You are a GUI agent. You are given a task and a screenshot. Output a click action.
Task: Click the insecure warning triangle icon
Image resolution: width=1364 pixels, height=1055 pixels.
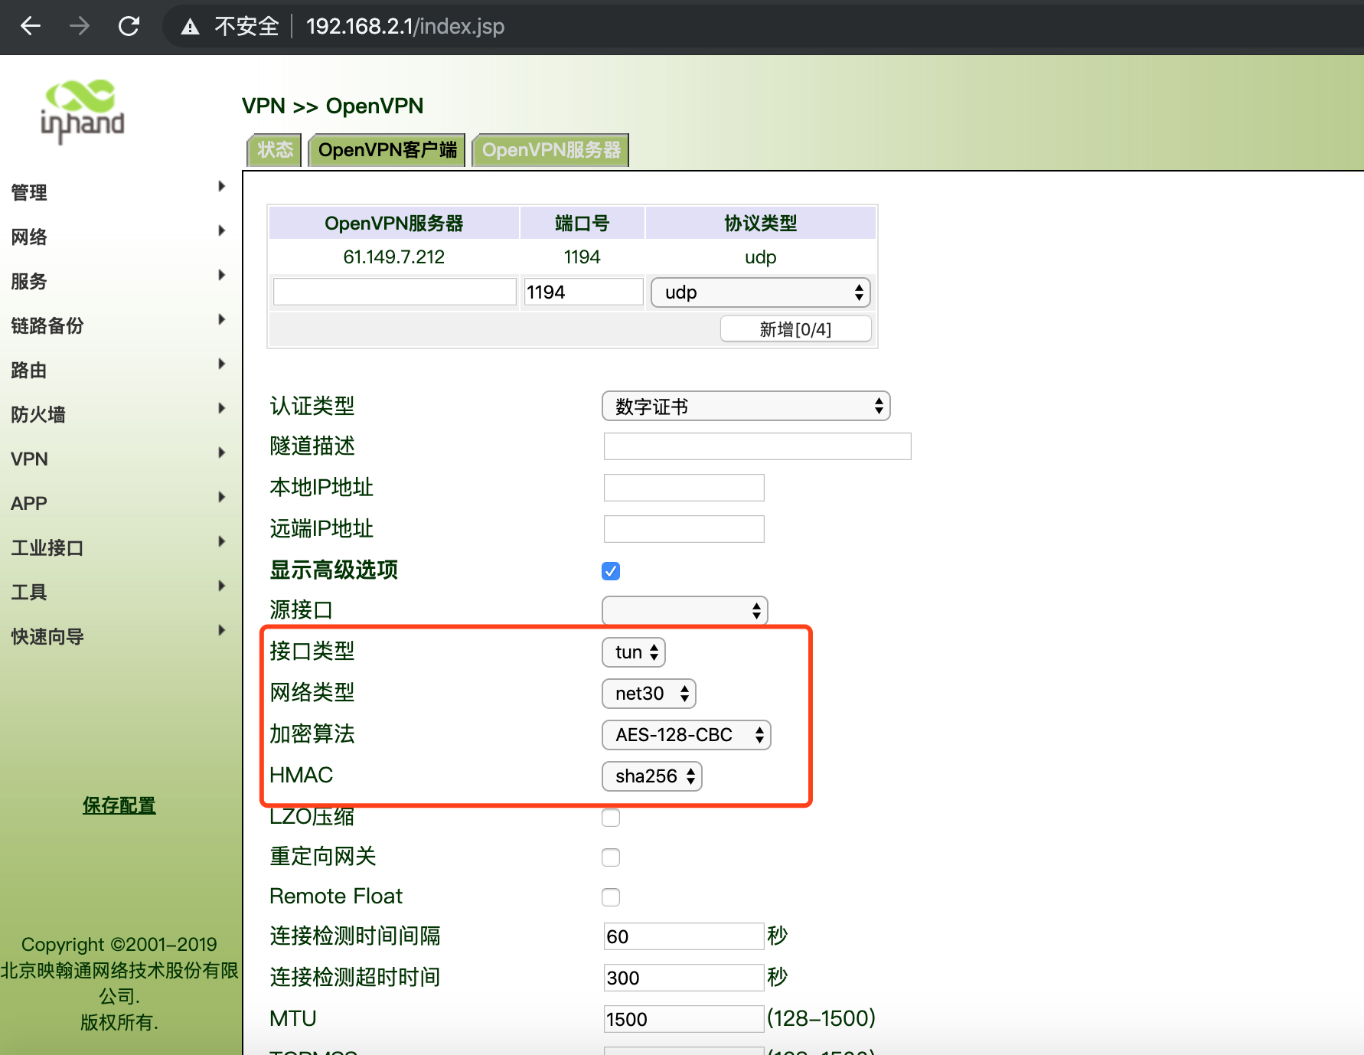point(190,28)
